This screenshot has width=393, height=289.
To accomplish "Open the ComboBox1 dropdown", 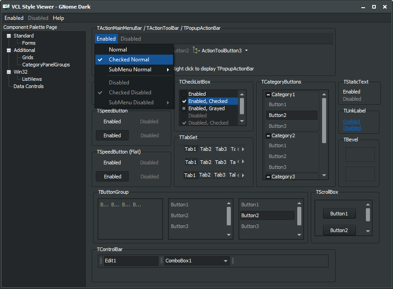I will pos(225,261).
